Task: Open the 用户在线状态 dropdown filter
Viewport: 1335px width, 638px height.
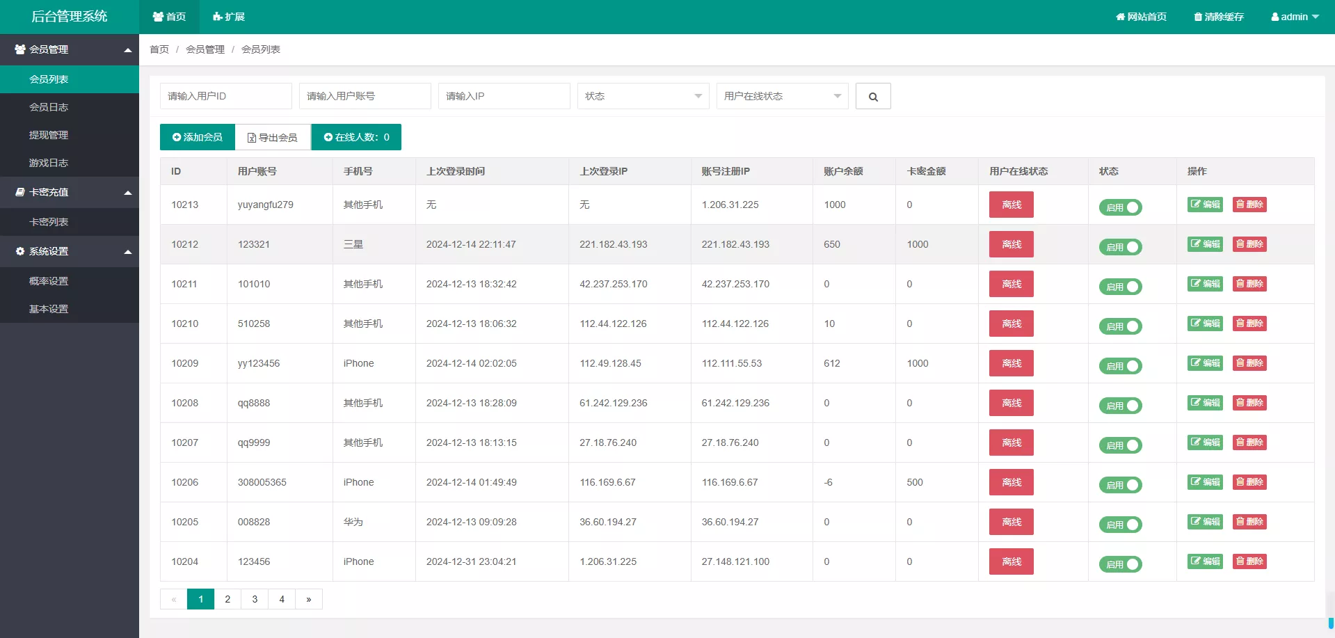Action: tap(781, 96)
